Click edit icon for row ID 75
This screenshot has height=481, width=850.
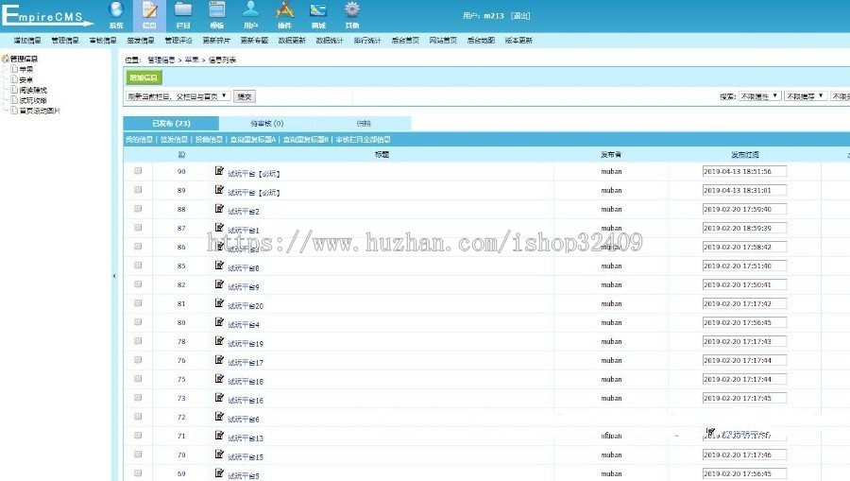tap(219, 379)
